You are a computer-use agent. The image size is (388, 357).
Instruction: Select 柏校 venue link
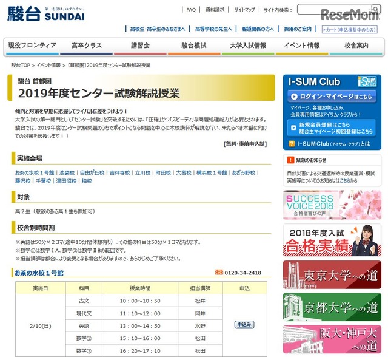pyautogui.click(x=87, y=181)
